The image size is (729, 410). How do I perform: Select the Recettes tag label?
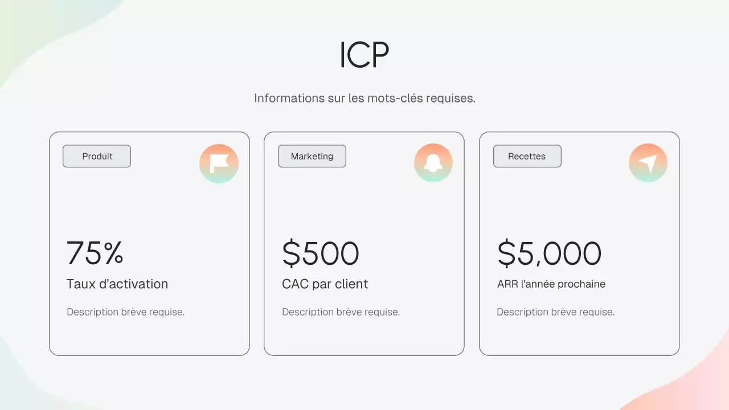527,156
